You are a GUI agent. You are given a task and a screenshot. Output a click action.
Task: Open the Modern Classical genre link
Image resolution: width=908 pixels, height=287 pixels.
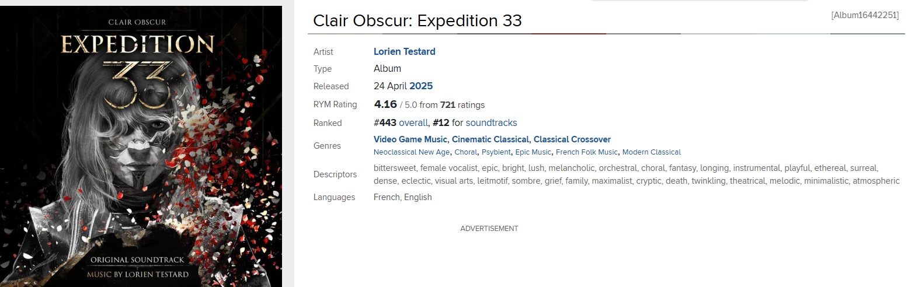pos(651,152)
